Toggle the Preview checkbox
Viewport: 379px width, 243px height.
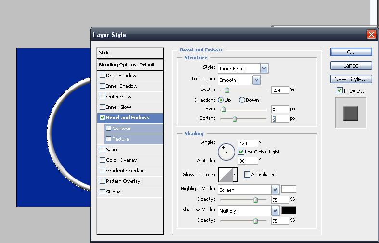340,90
